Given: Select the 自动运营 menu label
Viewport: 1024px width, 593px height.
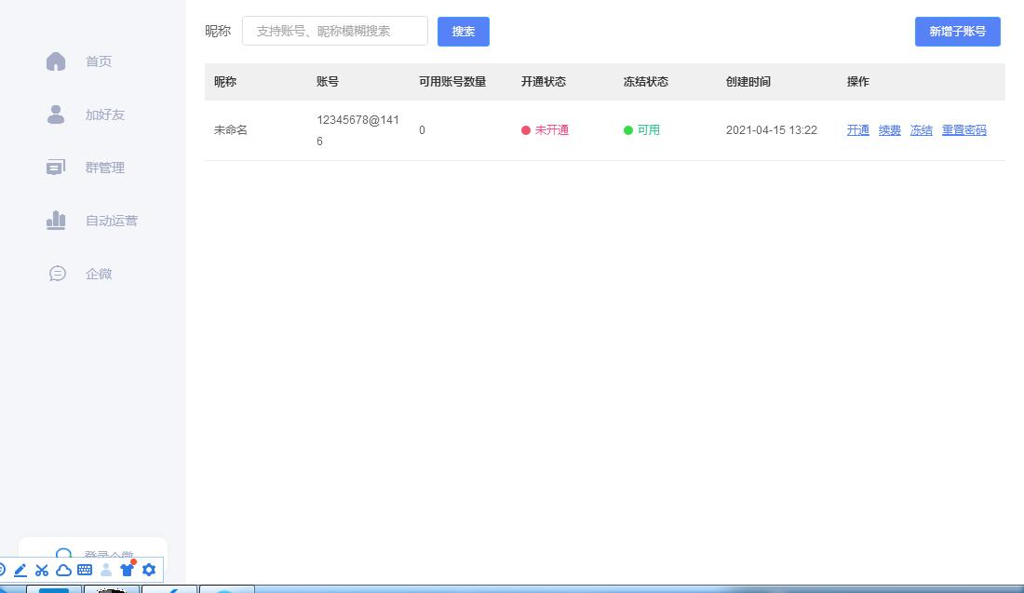Looking at the screenshot, I should 111,221.
